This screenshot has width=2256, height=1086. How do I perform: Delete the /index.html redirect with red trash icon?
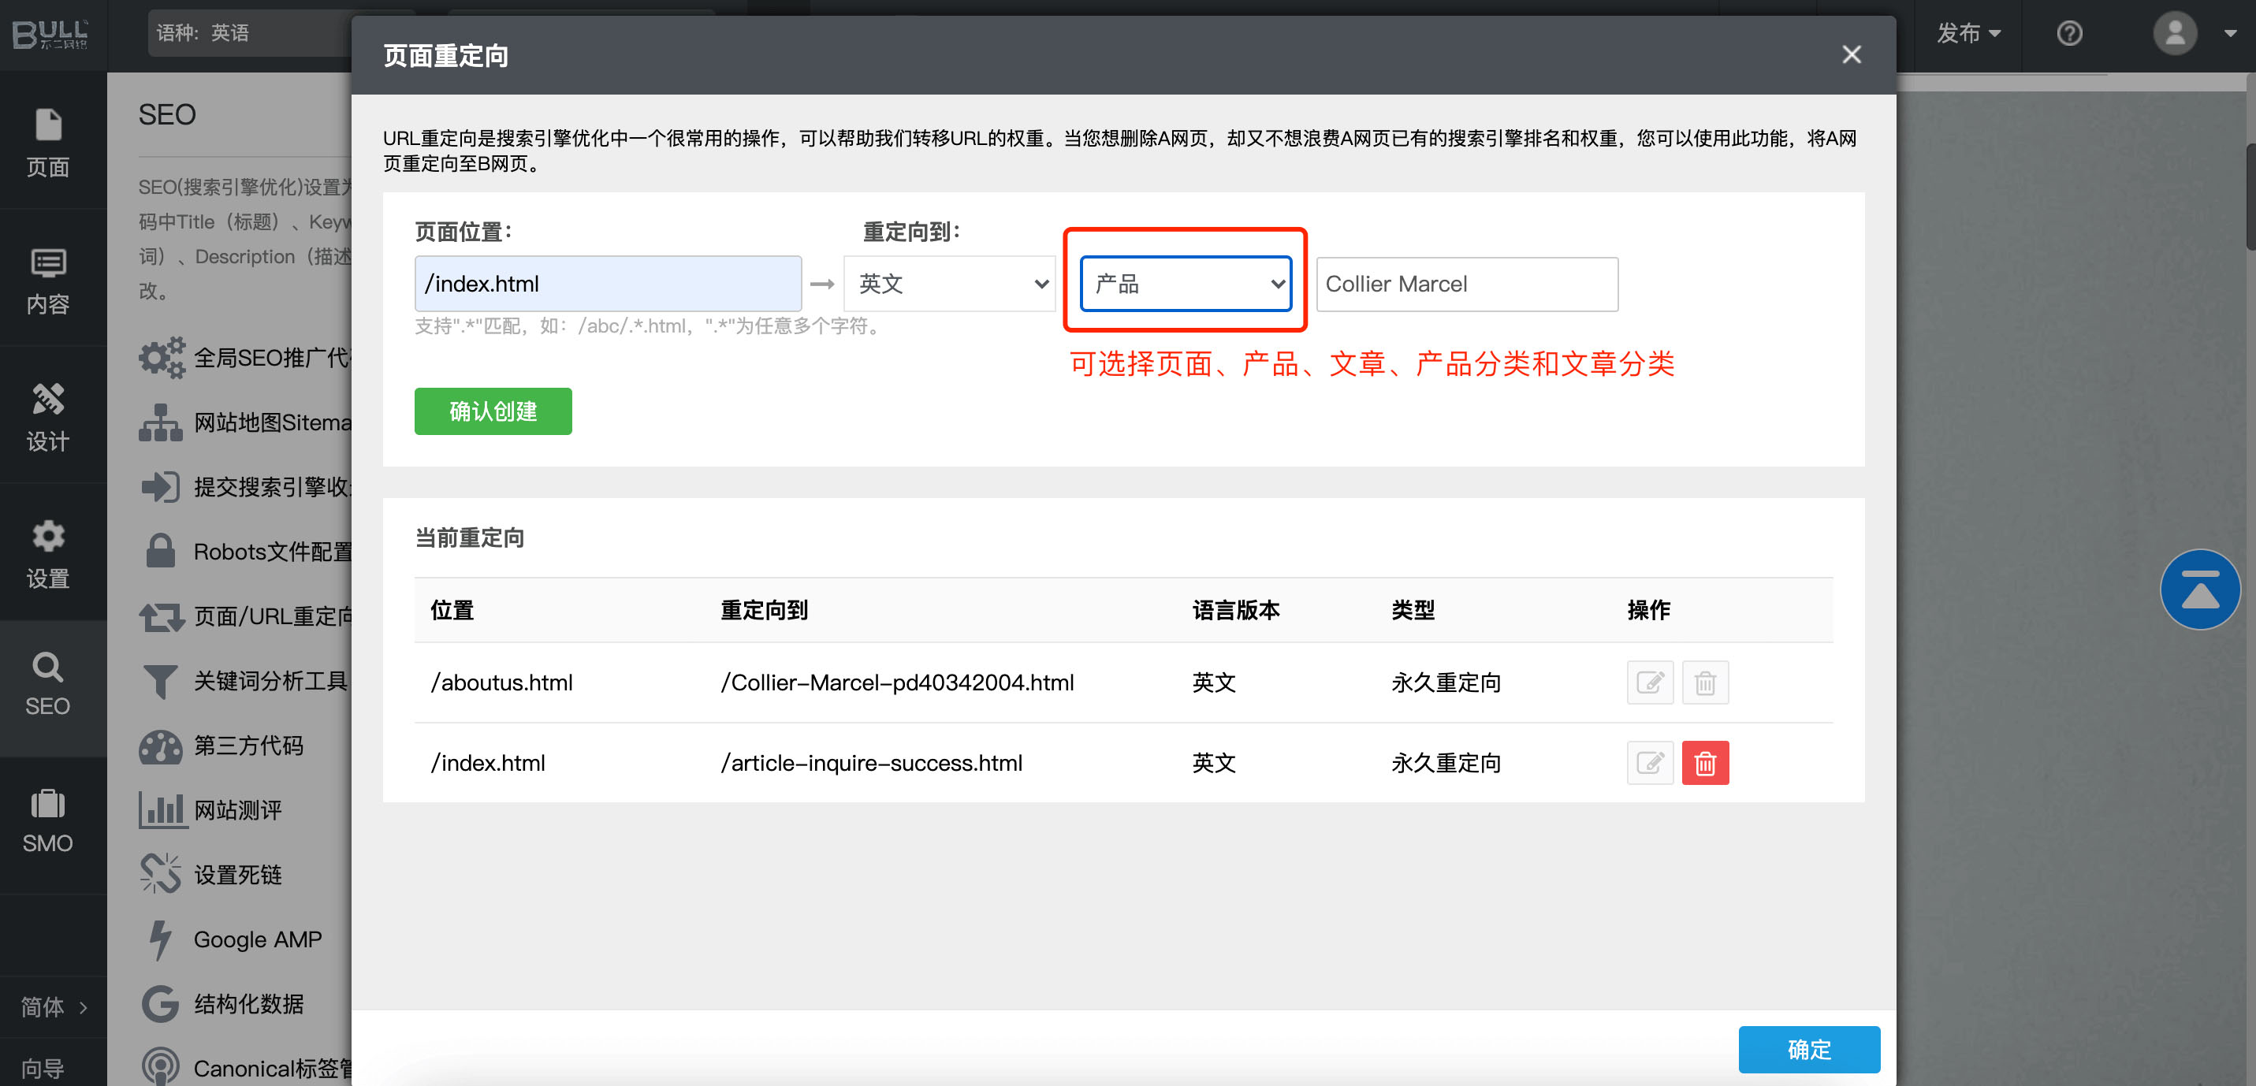1704,763
